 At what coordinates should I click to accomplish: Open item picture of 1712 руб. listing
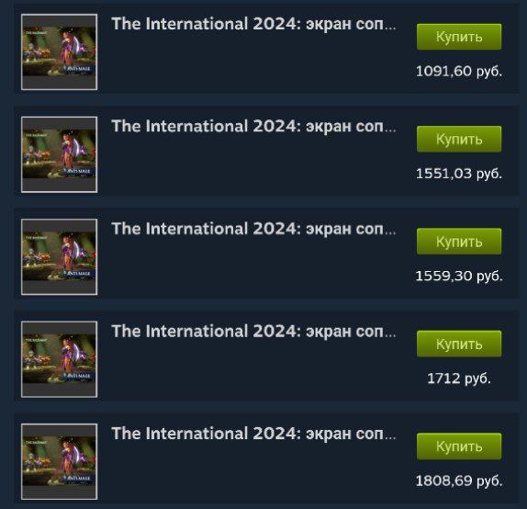point(59,359)
